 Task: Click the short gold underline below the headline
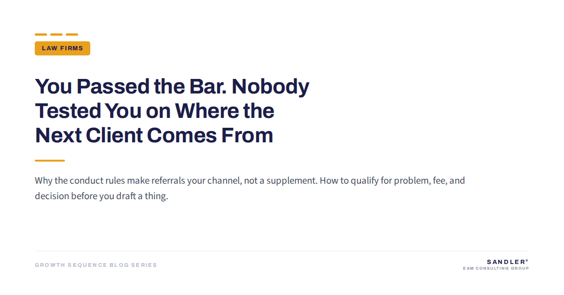pyautogui.click(x=50, y=161)
